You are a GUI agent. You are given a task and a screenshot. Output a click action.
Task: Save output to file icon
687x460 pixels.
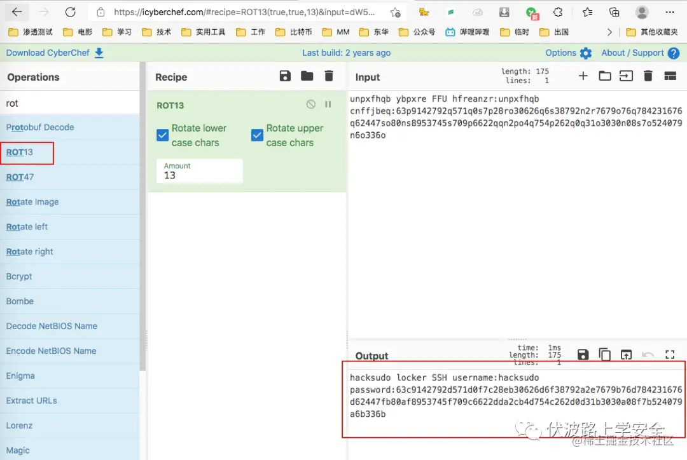pos(583,355)
